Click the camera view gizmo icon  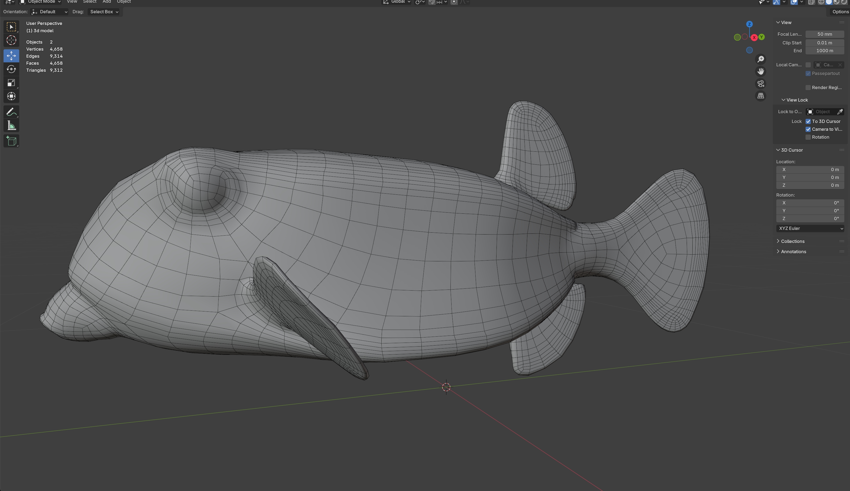tap(761, 84)
